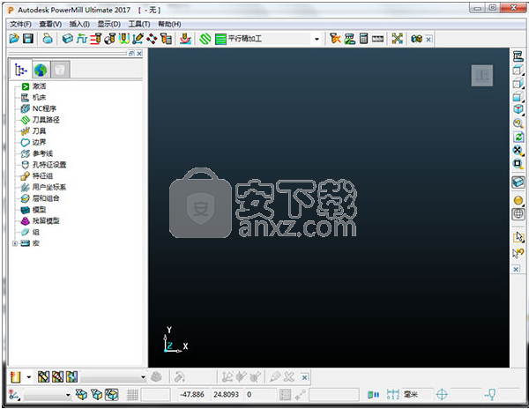Select 特征组 in the explorer tree

42,175
